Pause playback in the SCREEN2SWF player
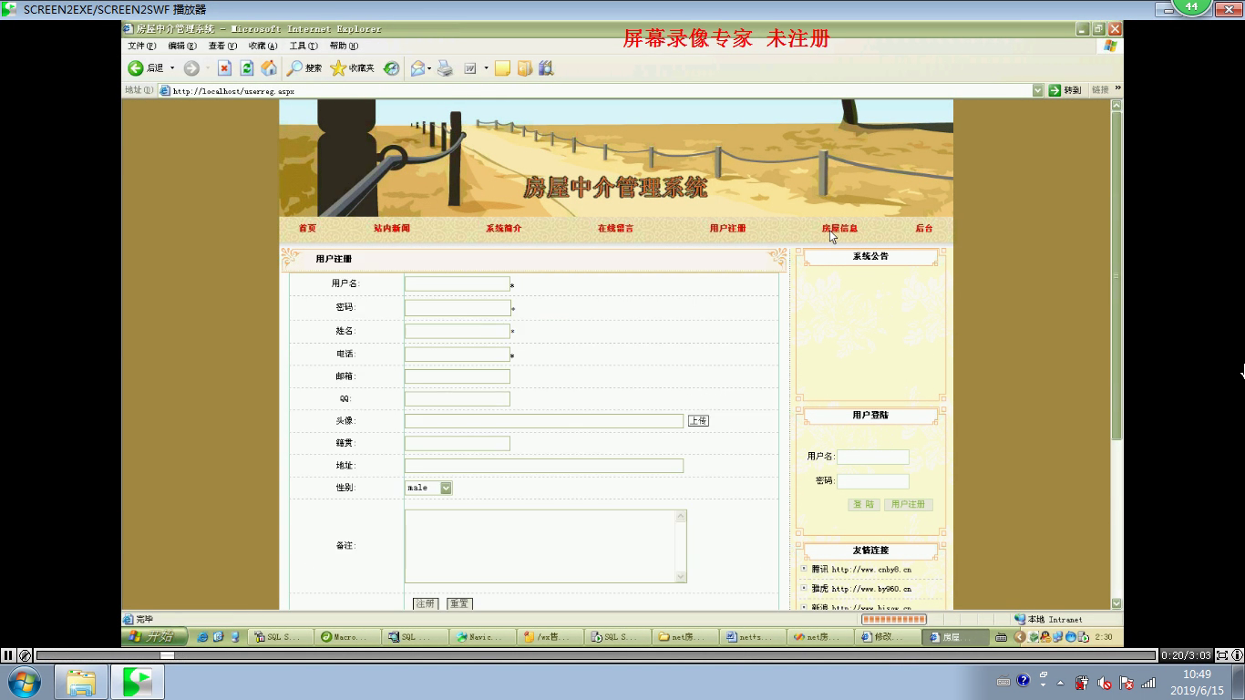1245x700 pixels. (x=8, y=655)
